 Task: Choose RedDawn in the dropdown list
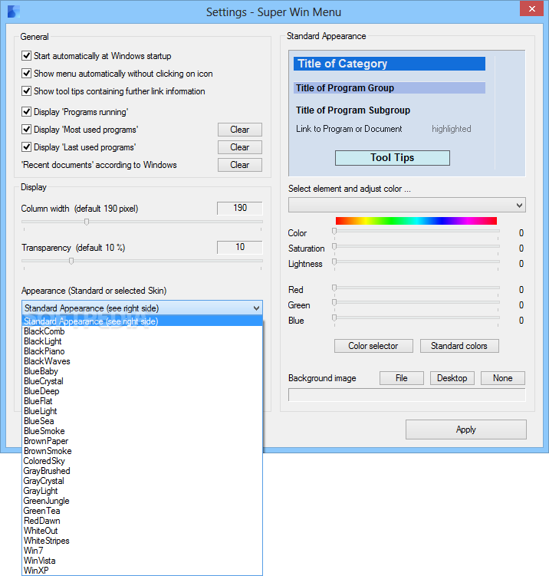[143, 521]
